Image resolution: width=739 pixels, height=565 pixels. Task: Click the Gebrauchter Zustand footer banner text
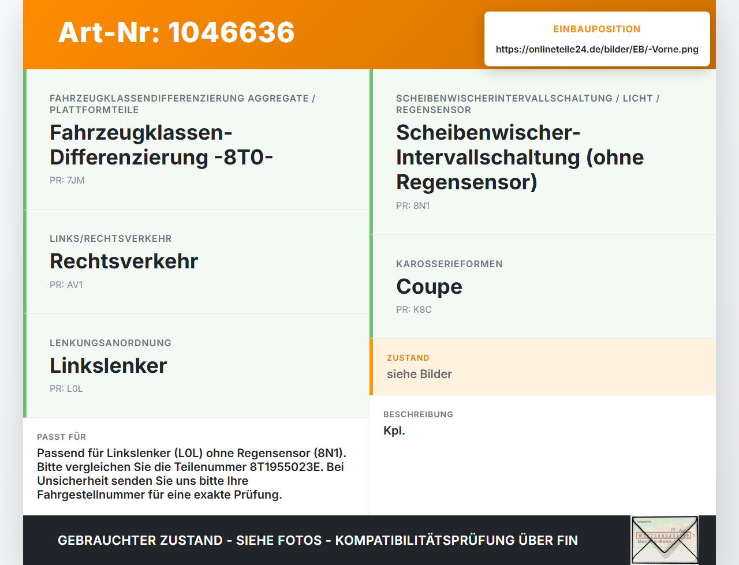[318, 540]
